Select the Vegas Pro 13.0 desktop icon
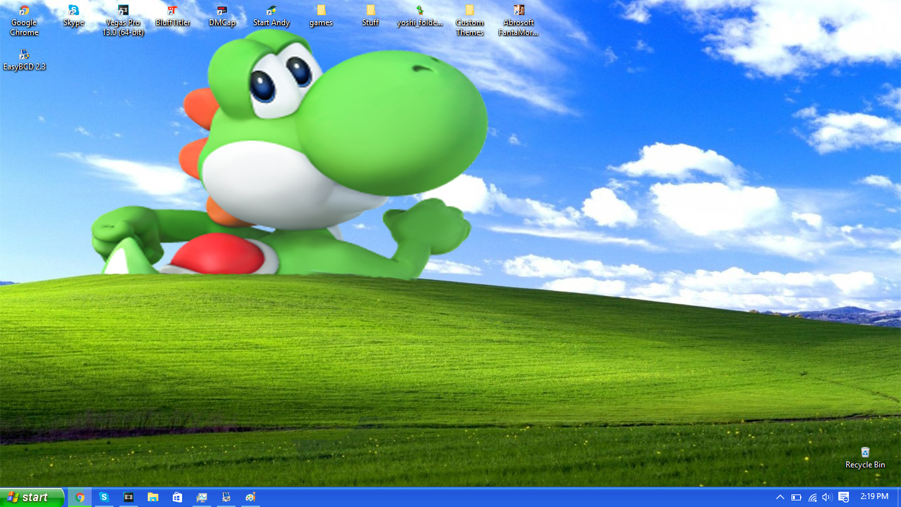The image size is (901, 507). coord(123,20)
